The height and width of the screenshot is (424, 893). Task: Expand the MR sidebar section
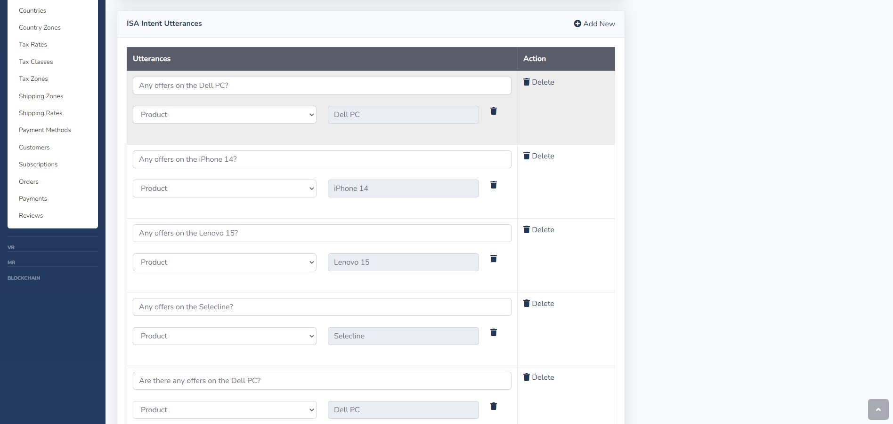coord(11,262)
